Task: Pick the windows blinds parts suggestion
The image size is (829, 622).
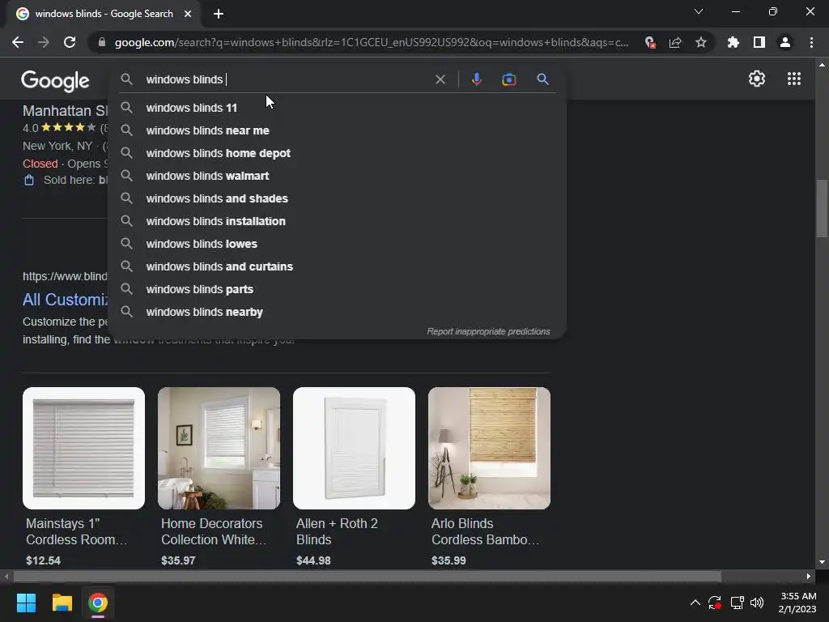Action: pyautogui.click(x=337, y=290)
